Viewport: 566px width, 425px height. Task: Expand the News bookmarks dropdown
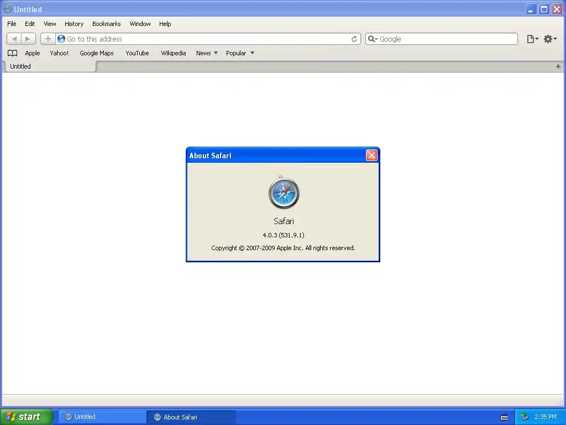coord(207,53)
